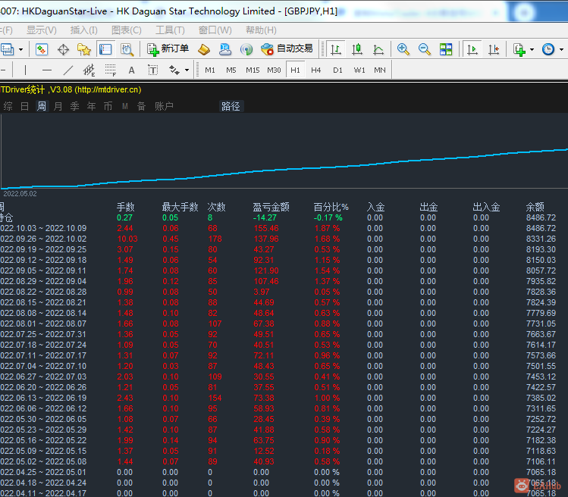This screenshot has width=568, height=497.
Task: Open the 帮助(H) help menu
Action: click(261, 30)
